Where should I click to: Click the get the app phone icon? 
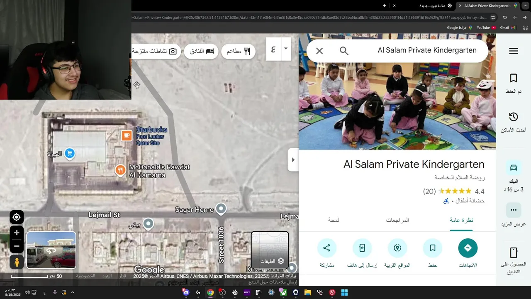pyautogui.click(x=513, y=252)
